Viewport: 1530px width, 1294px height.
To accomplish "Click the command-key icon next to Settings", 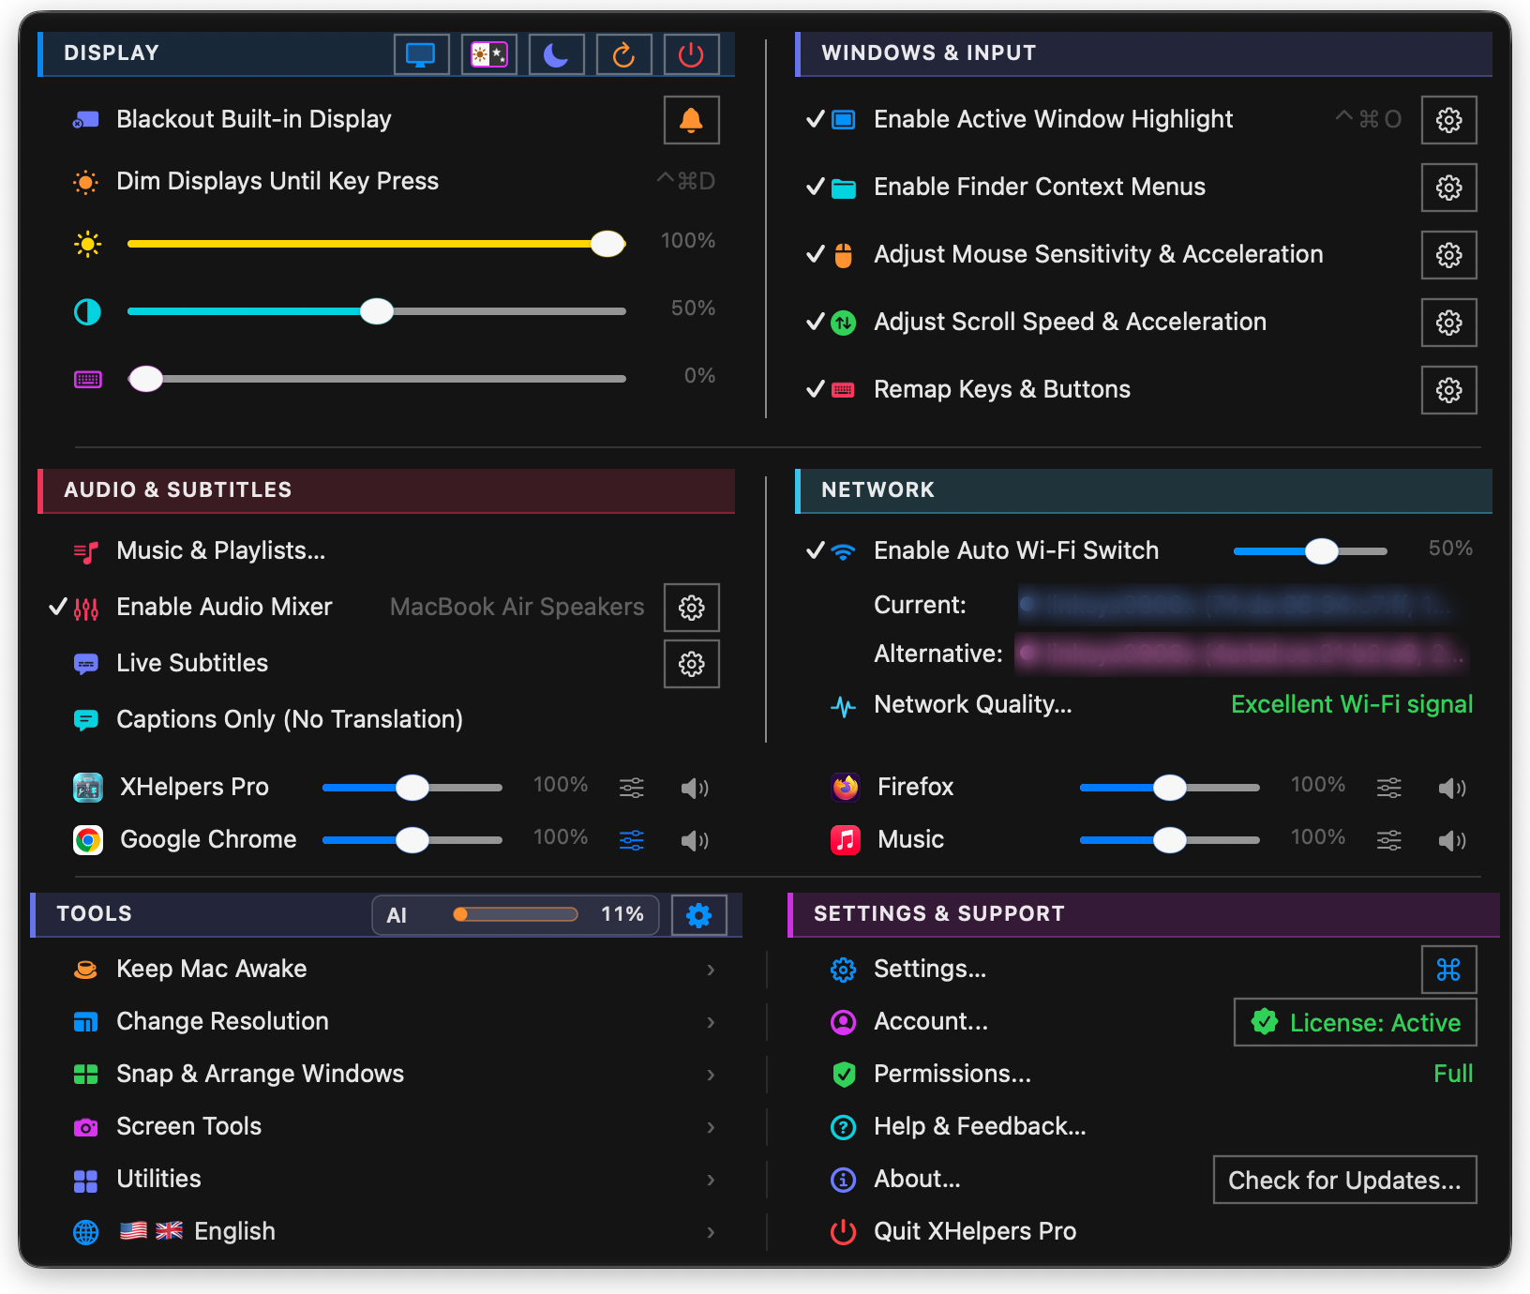I will click(1448, 970).
